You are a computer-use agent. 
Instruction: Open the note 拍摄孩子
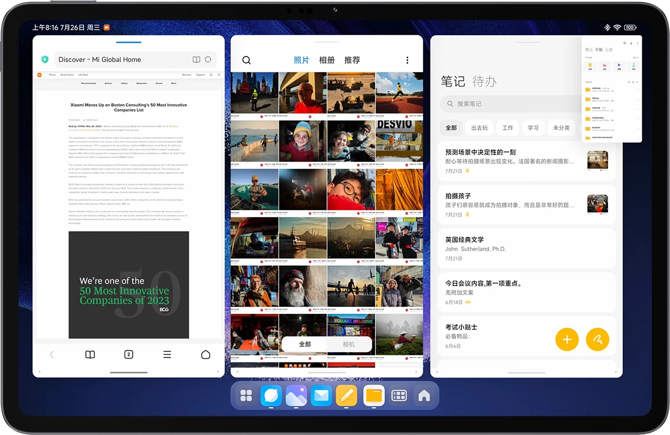click(527, 205)
